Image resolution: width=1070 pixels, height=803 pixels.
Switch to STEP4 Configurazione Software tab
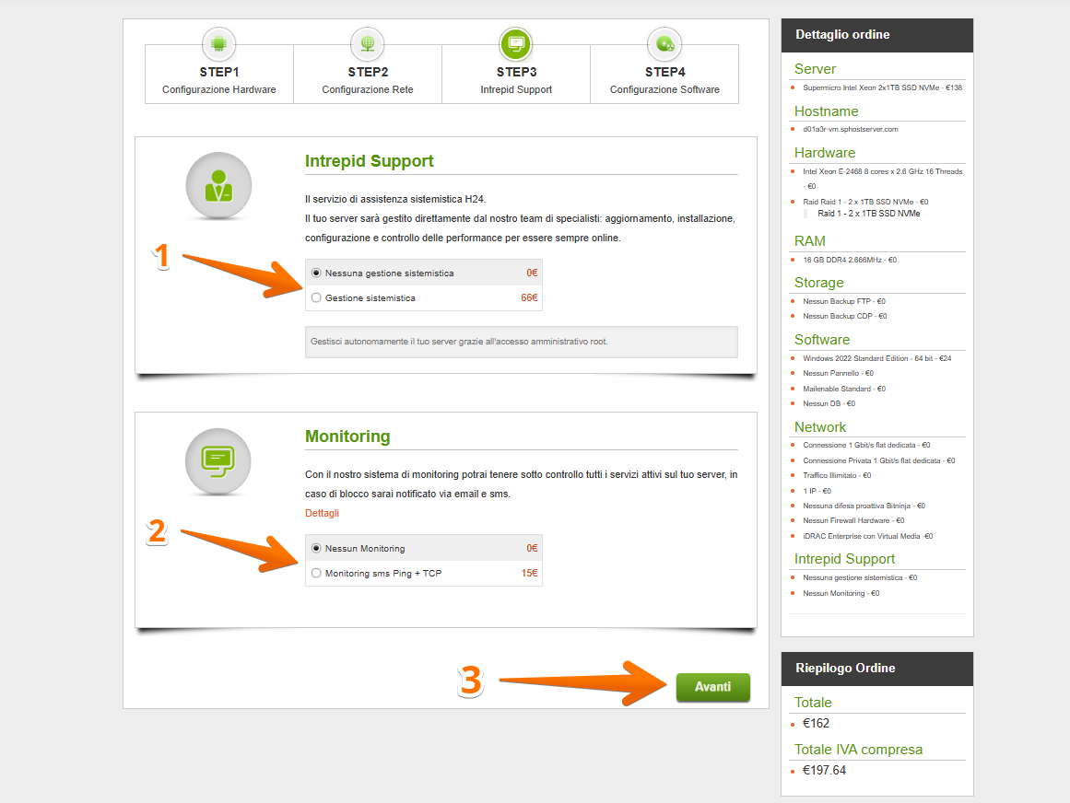point(664,81)
